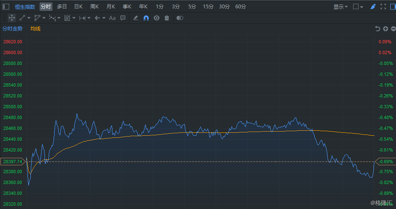Viewport: 396px width, 209px height.
Task: Select the 1分 interval
Action: (x=159, y=7)
